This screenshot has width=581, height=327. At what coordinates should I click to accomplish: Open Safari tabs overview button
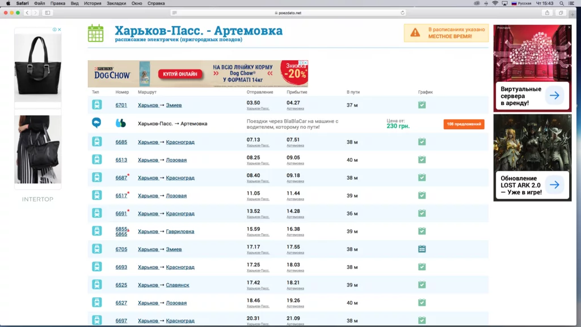pyautogui.click(x=561, y=12)
